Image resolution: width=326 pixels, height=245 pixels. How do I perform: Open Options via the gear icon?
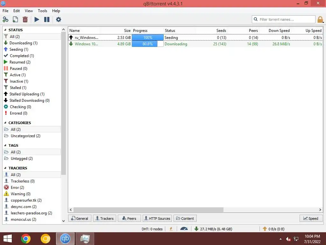pyautogui.click(x=59, y=19)
